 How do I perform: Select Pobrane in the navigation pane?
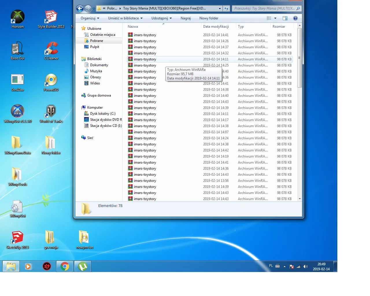coord(97,41)
